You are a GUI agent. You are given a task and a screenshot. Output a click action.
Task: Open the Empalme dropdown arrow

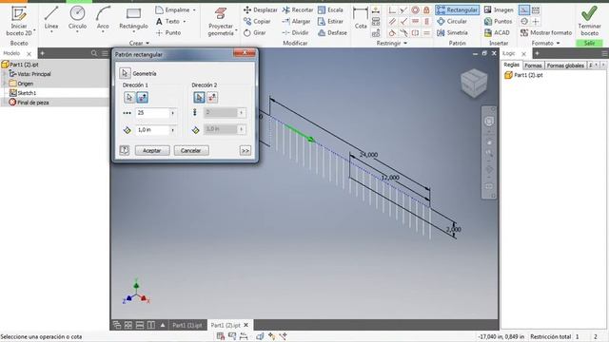tap(194, 10)
